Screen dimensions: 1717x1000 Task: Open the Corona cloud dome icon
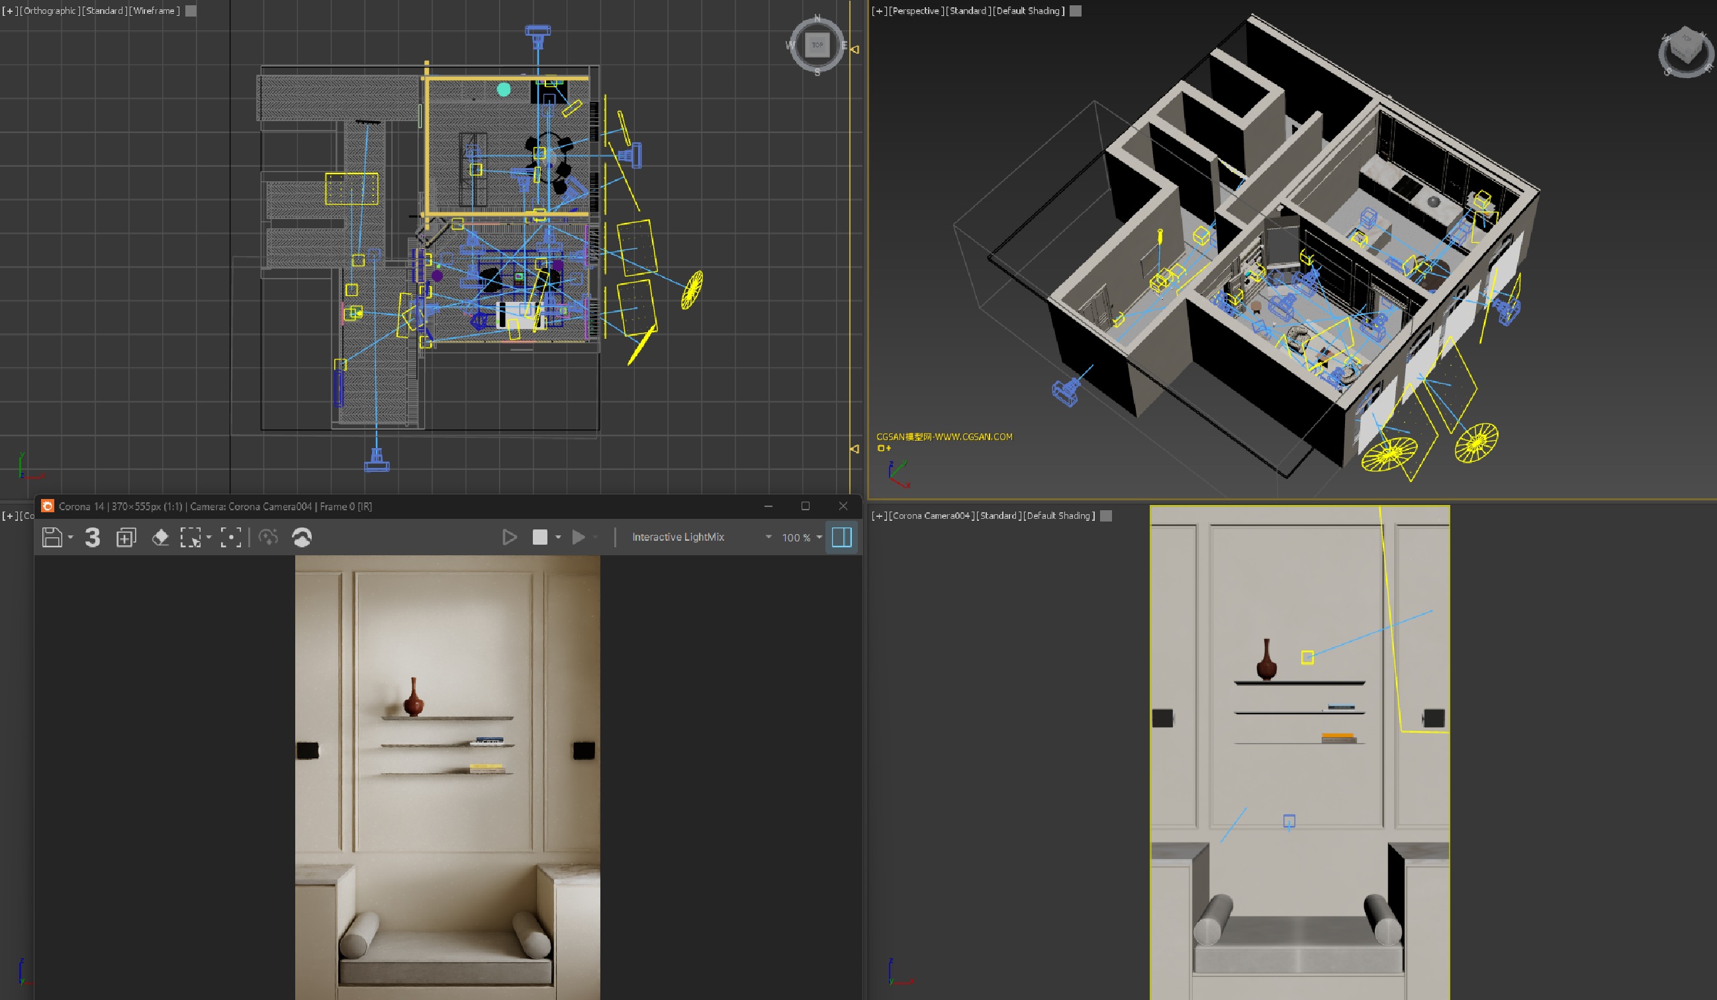coord(302,537)
